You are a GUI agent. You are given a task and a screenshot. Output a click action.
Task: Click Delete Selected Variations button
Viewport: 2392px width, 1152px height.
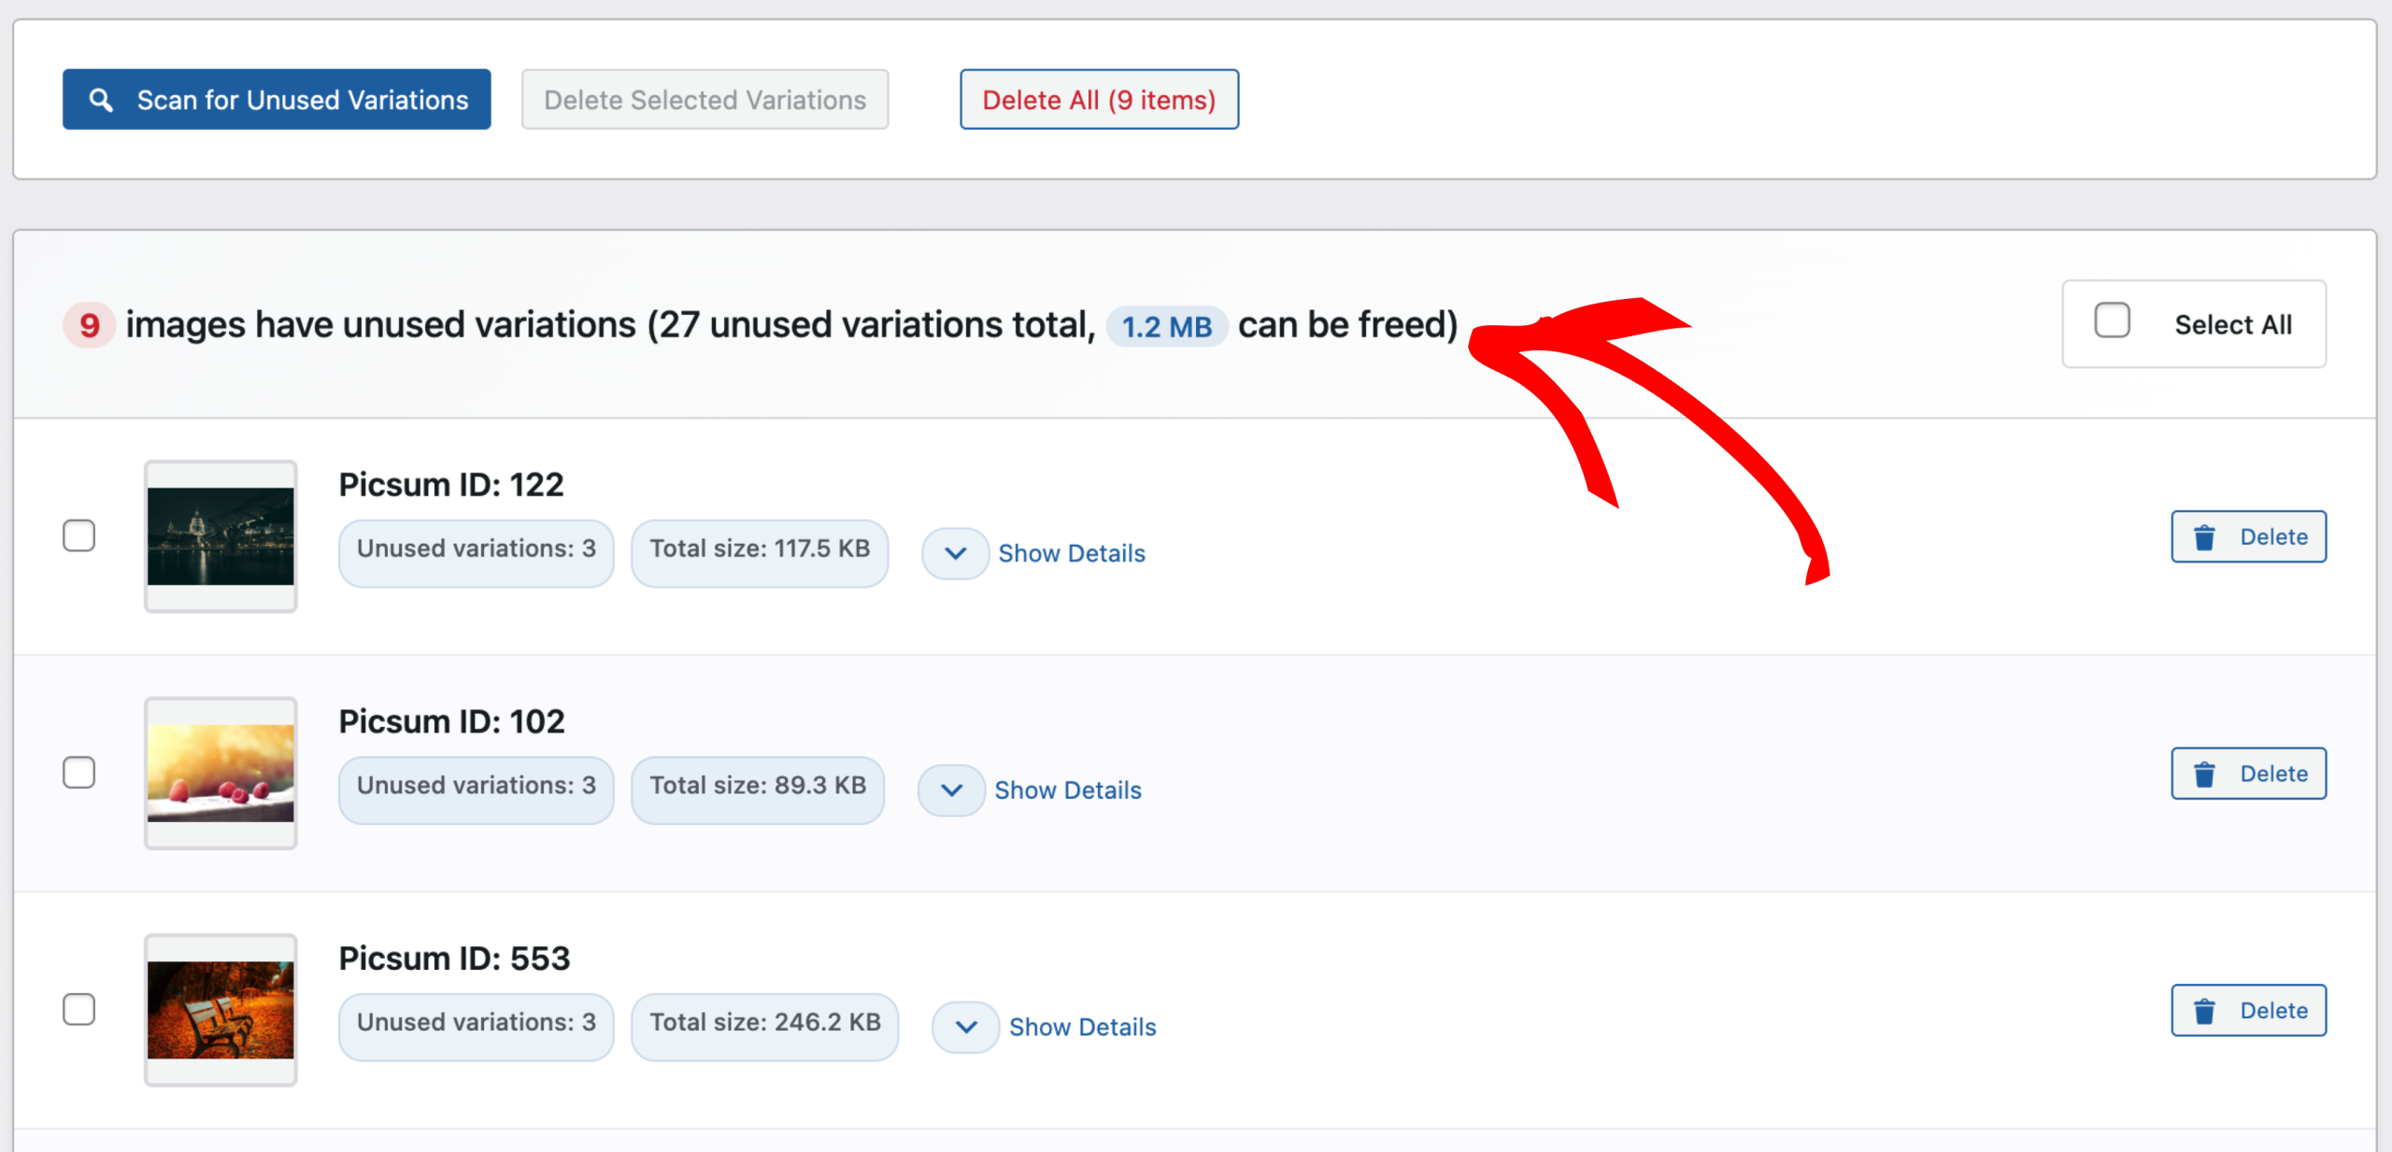click(x=705, y=100)
